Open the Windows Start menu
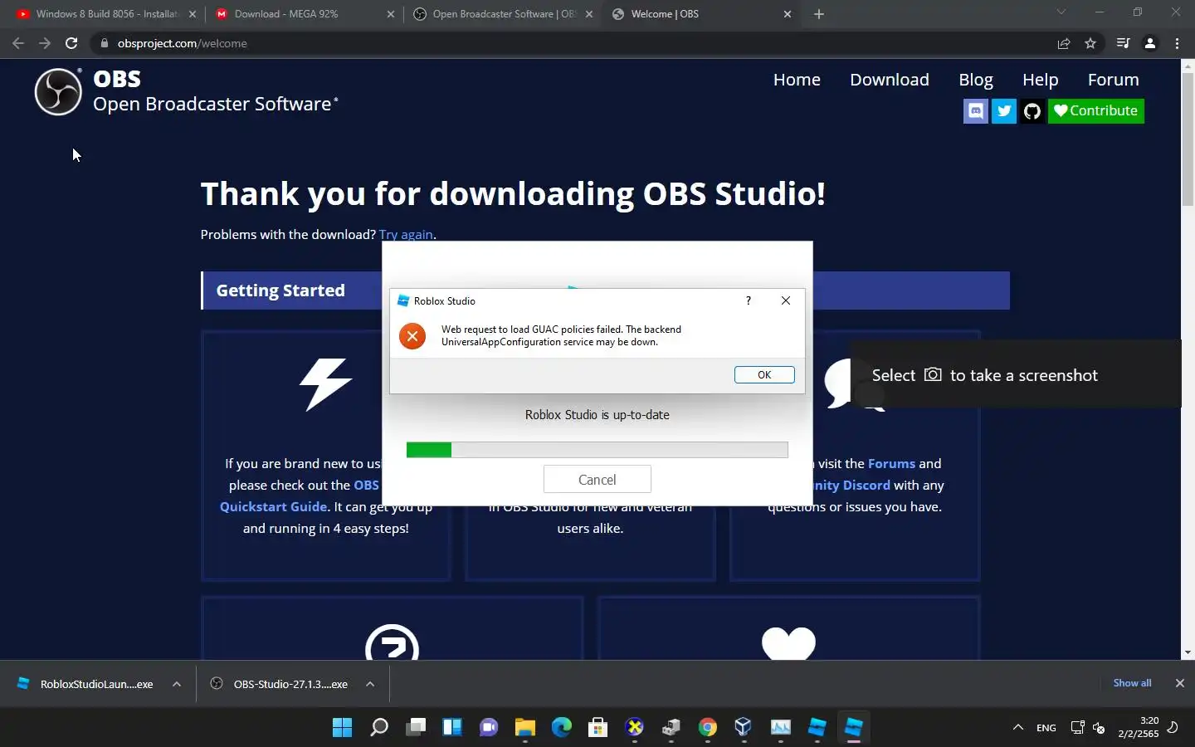This screenshot has height=747, width=1195. point(342,728)
